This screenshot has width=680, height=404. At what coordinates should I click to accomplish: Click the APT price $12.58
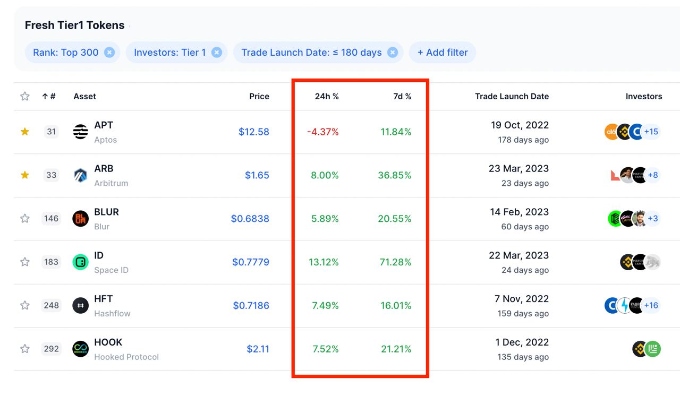254,132
